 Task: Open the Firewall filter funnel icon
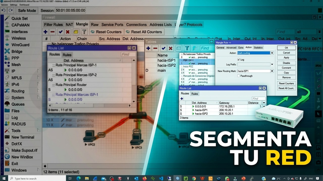(x=84, y=32)
